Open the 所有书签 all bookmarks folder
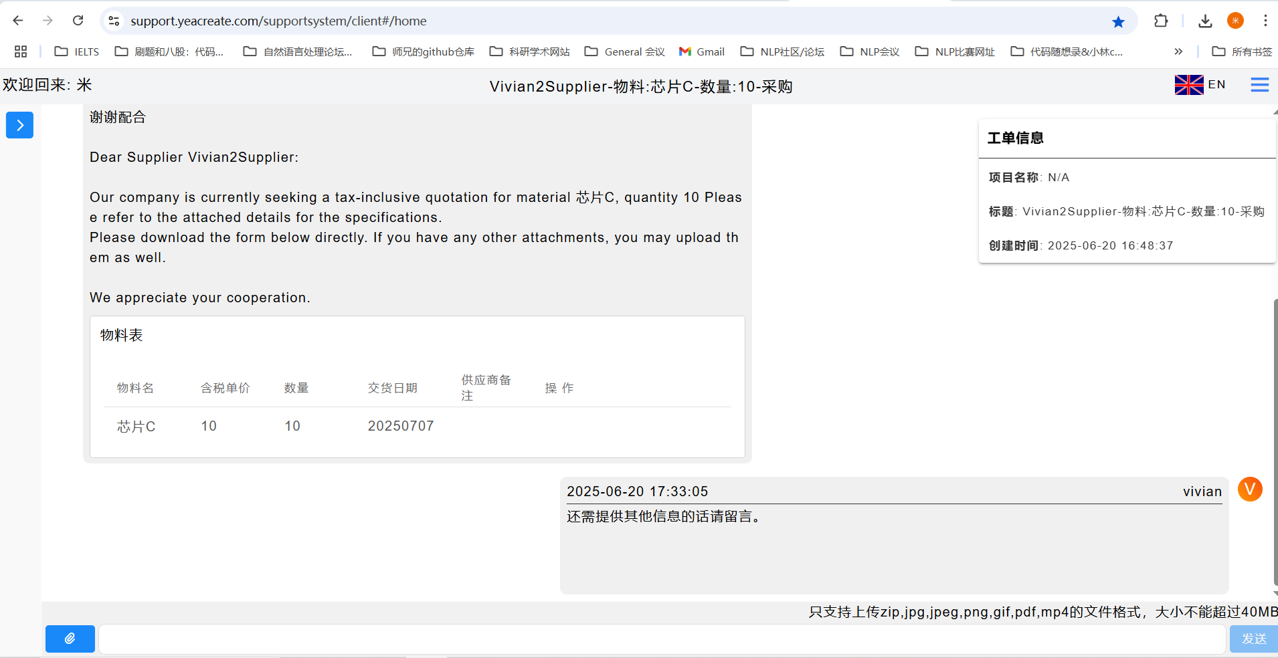1278x658 pixels. click(1242, 51)
